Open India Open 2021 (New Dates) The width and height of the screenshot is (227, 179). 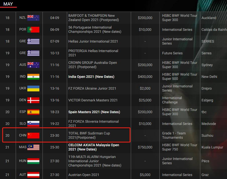click(91, 77)
